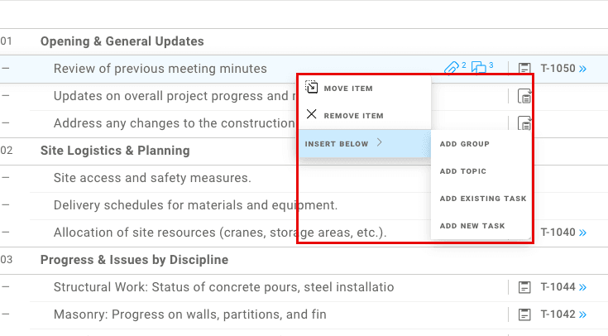Click the task icon beside T-1044
608x336 pixels.
[524, 287]
